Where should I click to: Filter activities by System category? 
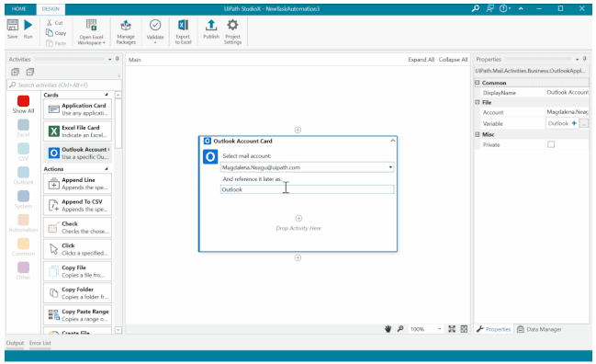(x=23, y=199)
